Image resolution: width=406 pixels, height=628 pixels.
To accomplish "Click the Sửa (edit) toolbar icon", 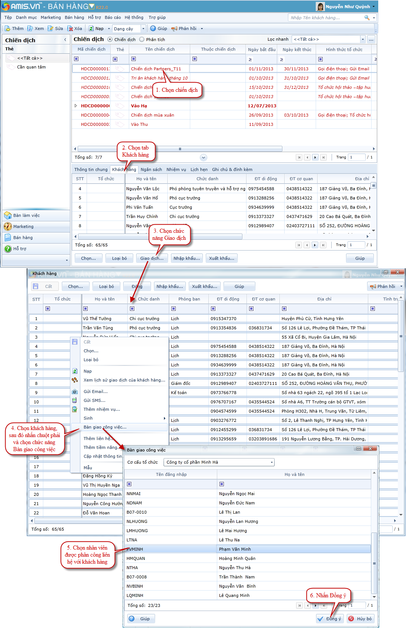I will click(50, 28).
